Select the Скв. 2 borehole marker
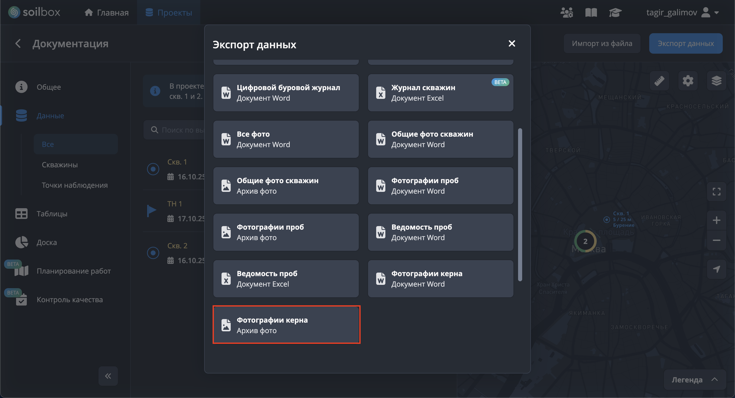Screen dimensions: 735x398 (153, 253)
